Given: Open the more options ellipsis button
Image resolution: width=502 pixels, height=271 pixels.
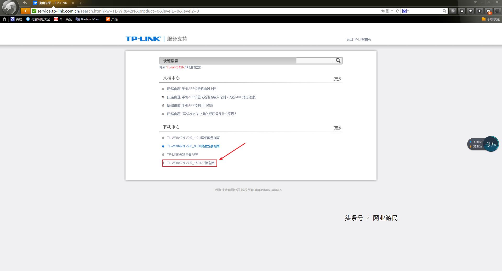Looking at the screenshot, I should 497,11.
